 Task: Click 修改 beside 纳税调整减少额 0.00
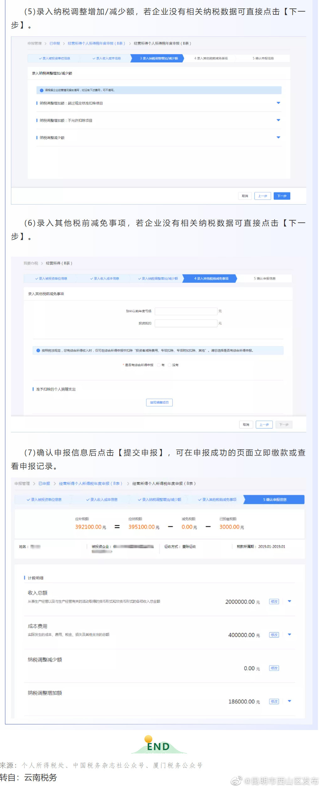tap(274, 668)
